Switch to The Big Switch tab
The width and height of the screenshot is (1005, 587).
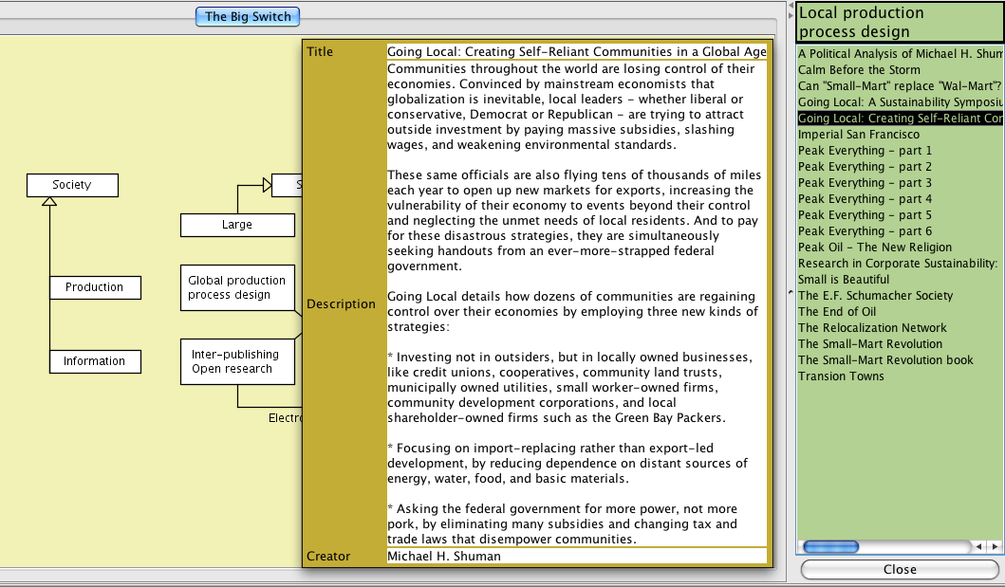(248, 16)
